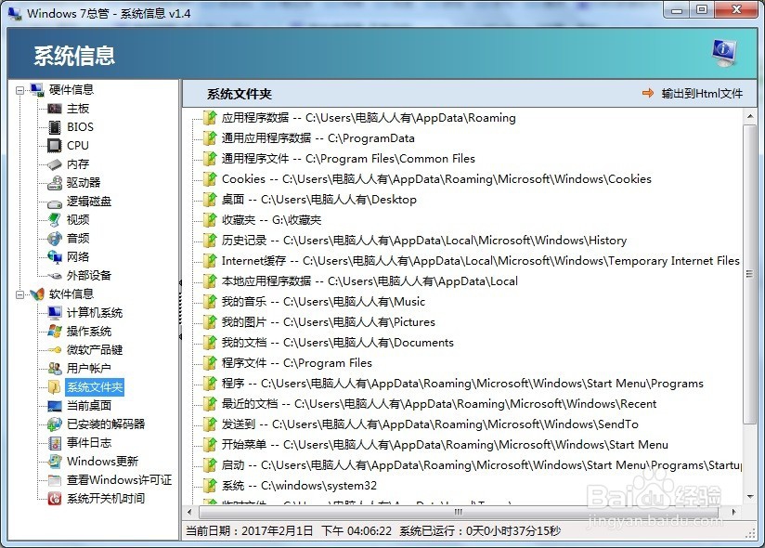Select the 硬件信息 tree label
Image resolution: width=765 pixels, height=548 pixels.
pyautogui.click(x=71, y=90)
